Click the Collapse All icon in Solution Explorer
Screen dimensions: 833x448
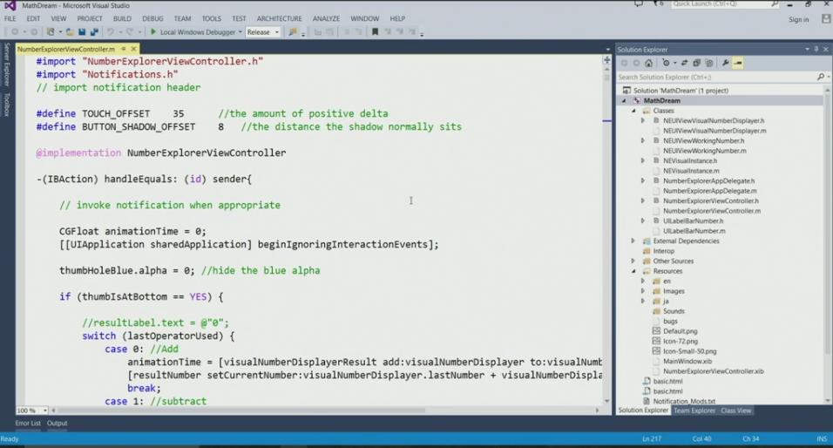coord(696,63)
